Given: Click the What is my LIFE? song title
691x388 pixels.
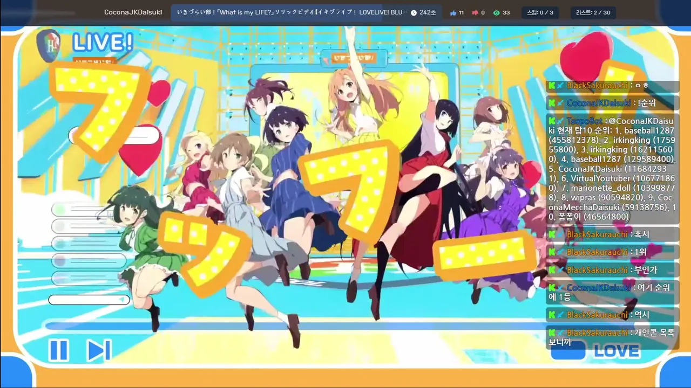Looking at the screenshot, I should (293, 12).
